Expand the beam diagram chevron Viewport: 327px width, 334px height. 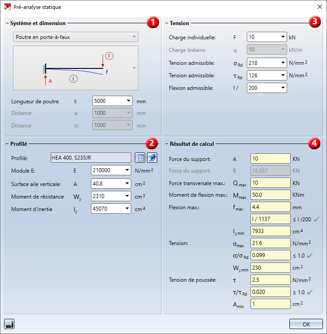coord(134,68)
